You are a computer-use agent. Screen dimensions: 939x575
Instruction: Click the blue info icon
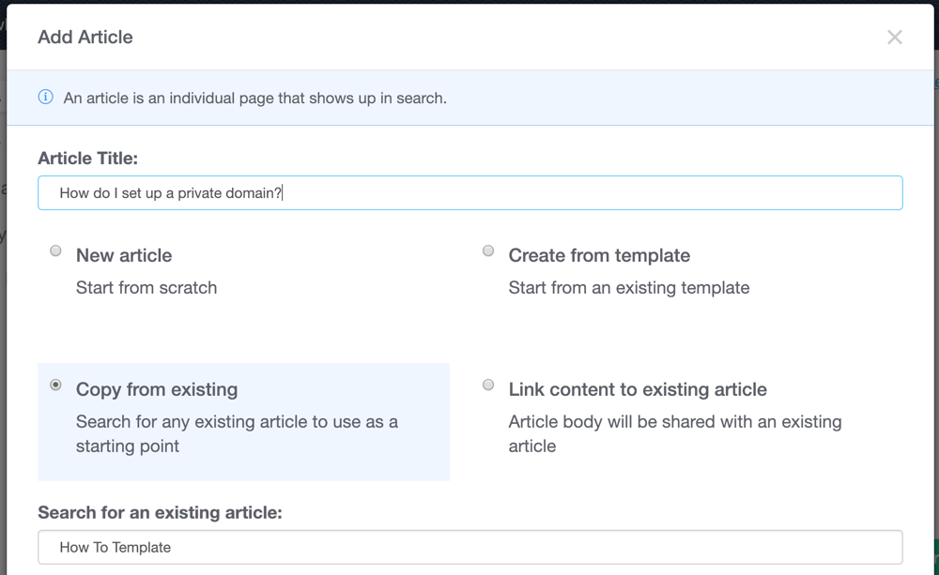[x=45, y=97]
